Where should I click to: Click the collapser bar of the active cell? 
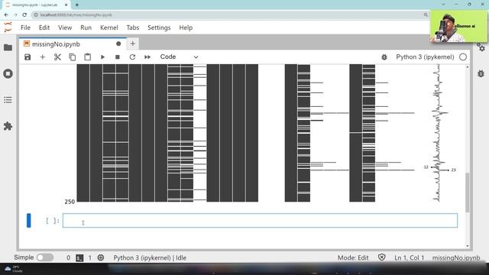pyautogui.click(x=29, y=221)
